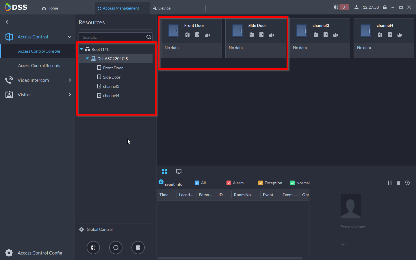Collapse the DH-ASC2204C-S device node
416x260 pixels.
click(x=87, y=58)
